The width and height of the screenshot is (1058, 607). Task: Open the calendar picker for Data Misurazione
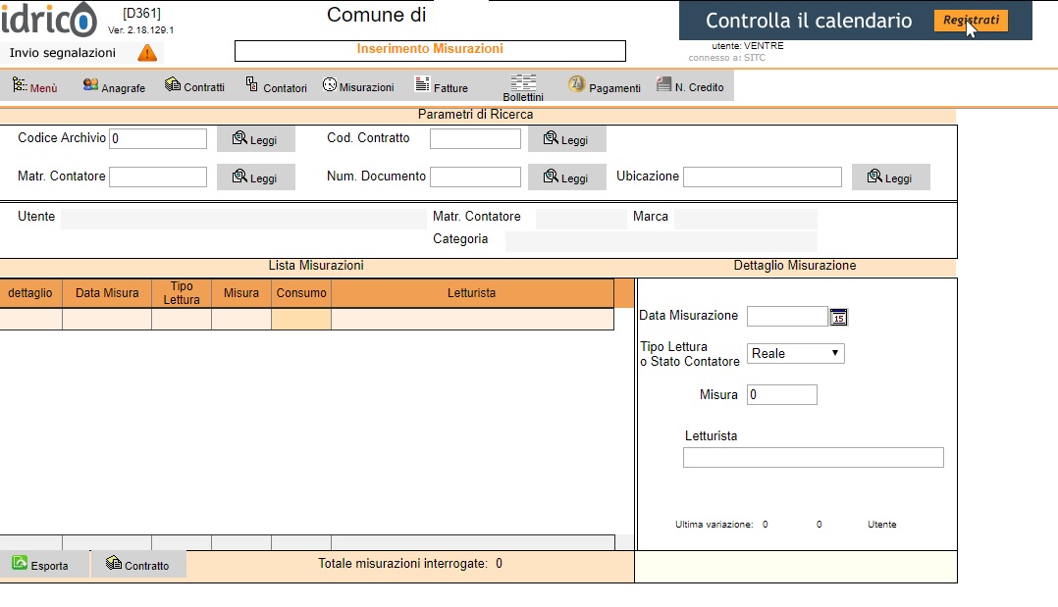pos(839,317)
